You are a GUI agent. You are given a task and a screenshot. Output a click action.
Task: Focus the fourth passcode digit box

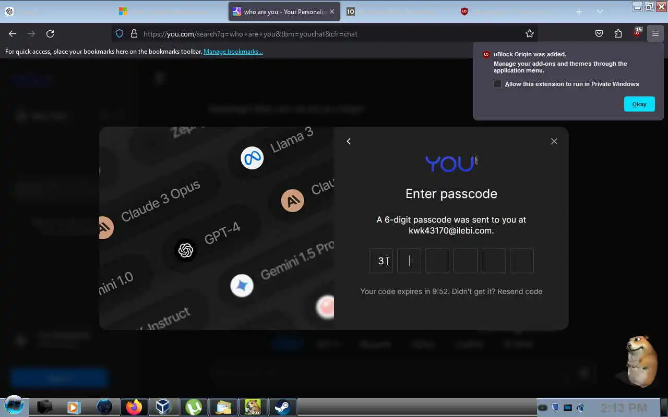click(x=466, y=261)
